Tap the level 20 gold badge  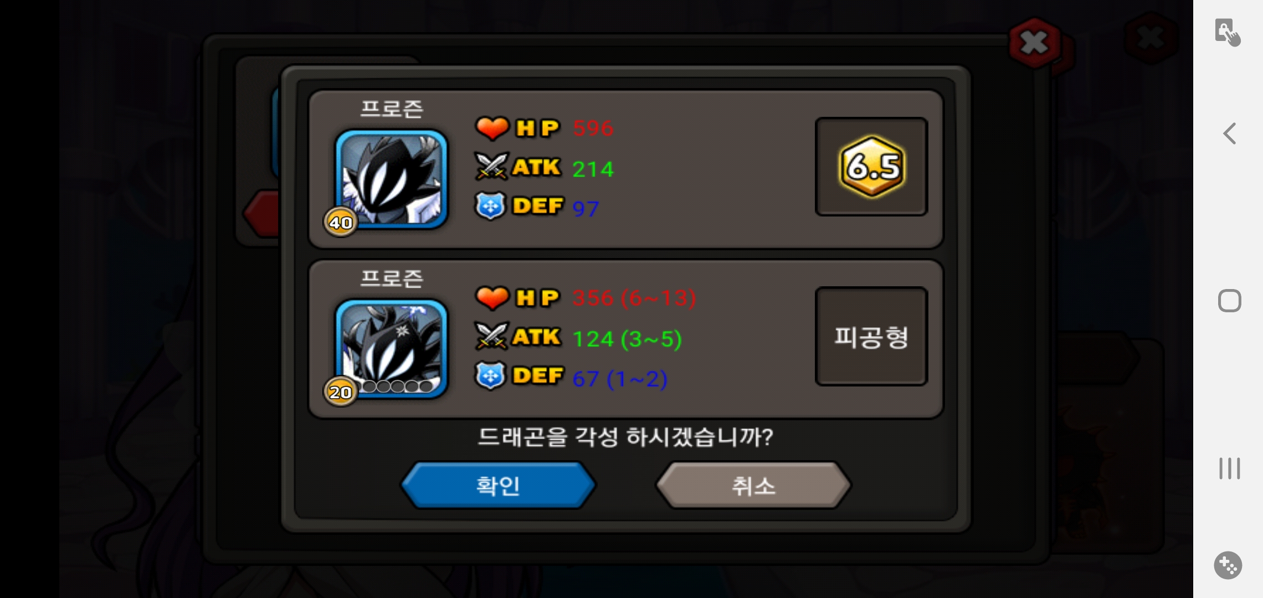341,391
